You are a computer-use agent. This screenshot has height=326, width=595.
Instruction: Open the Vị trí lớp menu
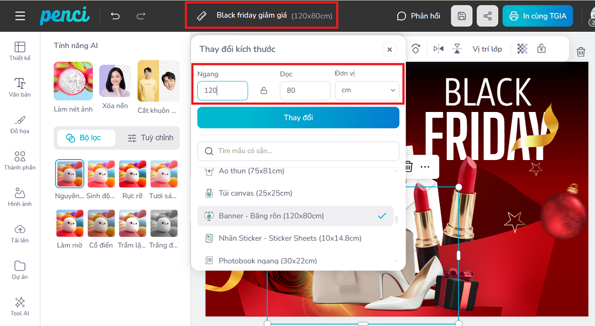point(486,49)
